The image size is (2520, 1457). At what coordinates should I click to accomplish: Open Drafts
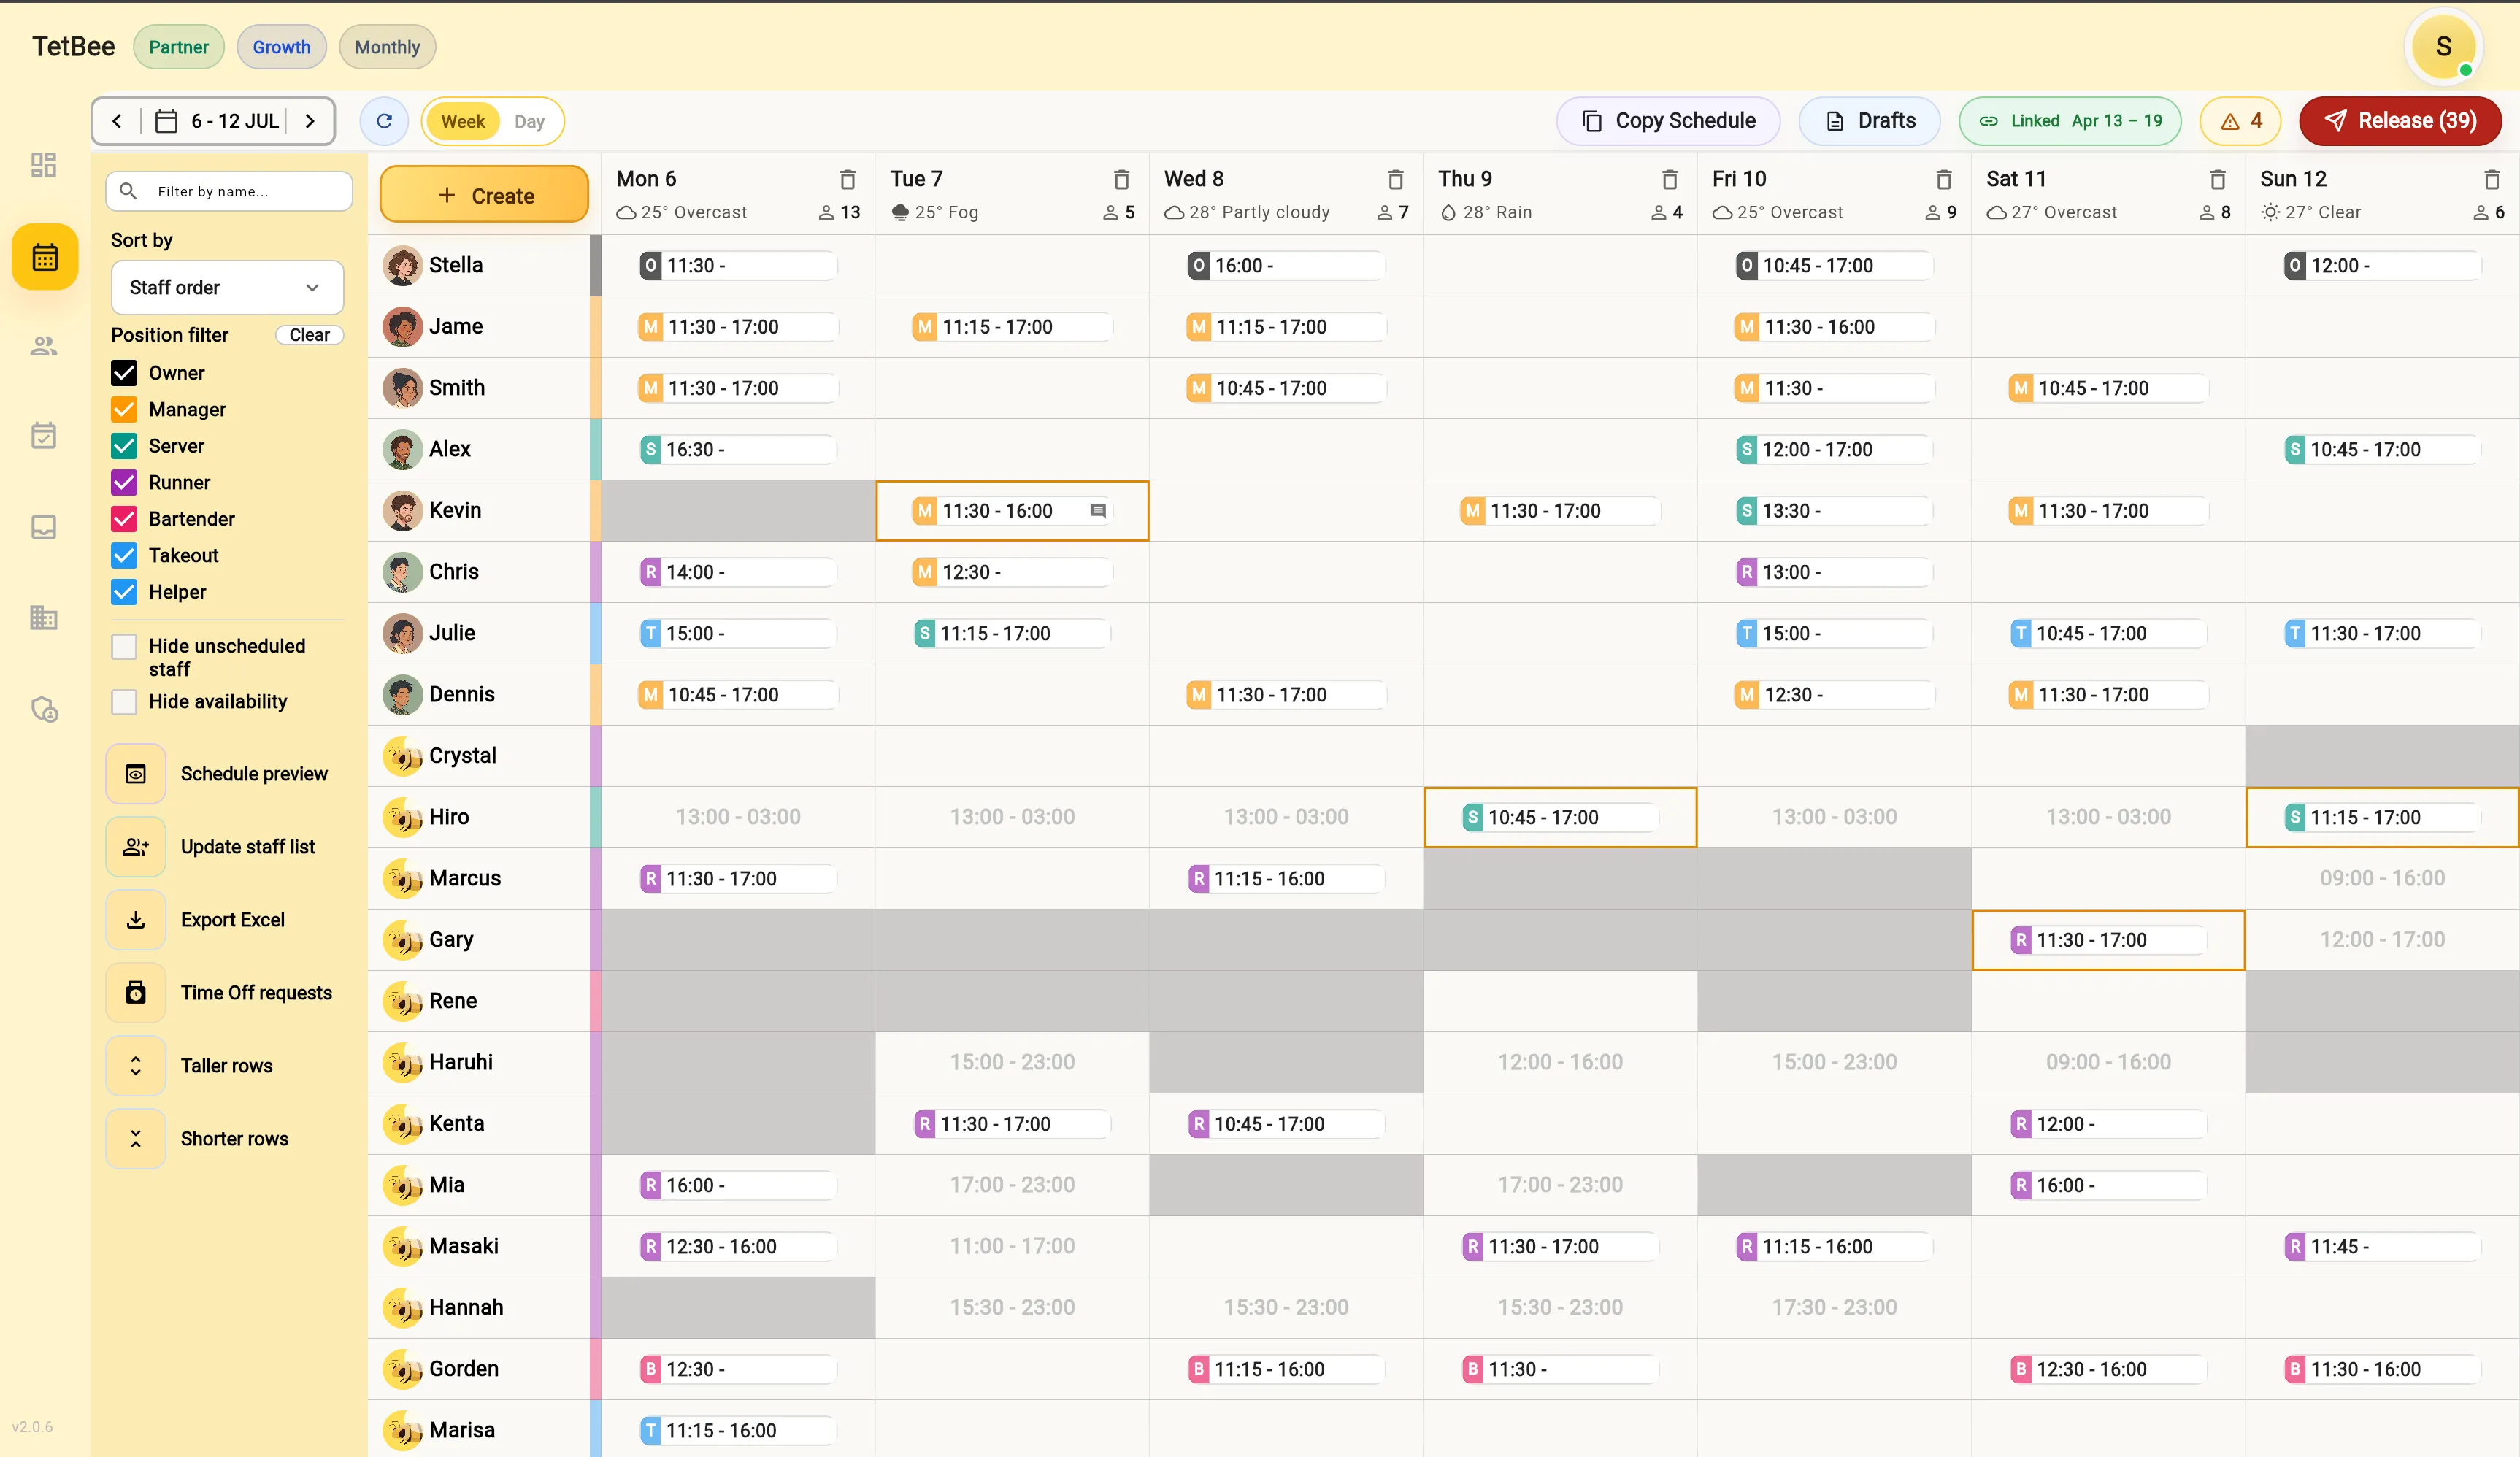(1869, 121)
